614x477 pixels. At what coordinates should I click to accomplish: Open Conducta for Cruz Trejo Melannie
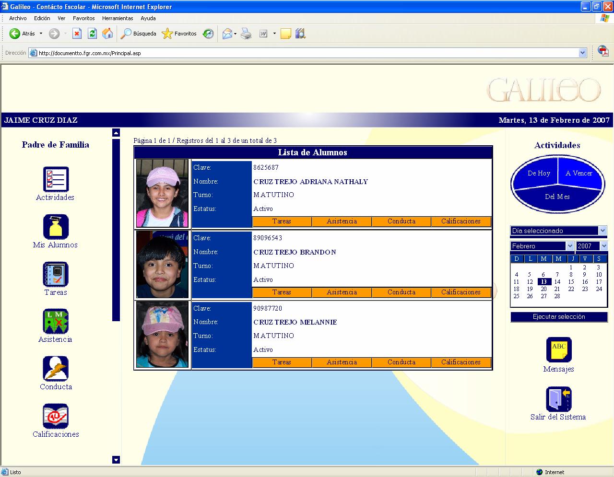pyautogui.click(x=401, y=362)
